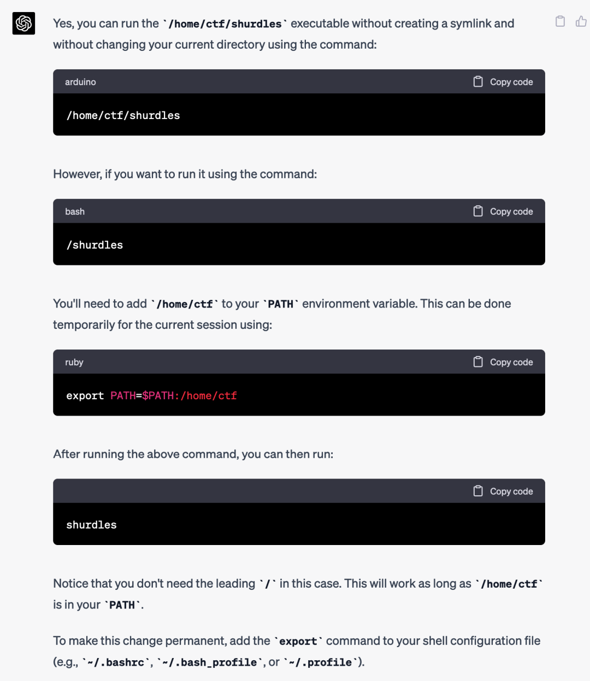
Task: Copy the whole response with the top clipboard icon
Action: [560, 21]
